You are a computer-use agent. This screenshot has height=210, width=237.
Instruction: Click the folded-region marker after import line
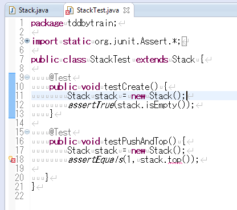tap(184, 42)
